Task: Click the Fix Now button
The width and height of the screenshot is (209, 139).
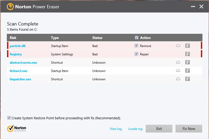Action: pos(189,129)
